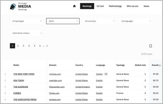
Task: Expand the All languages dropdown
Action: 135,21
